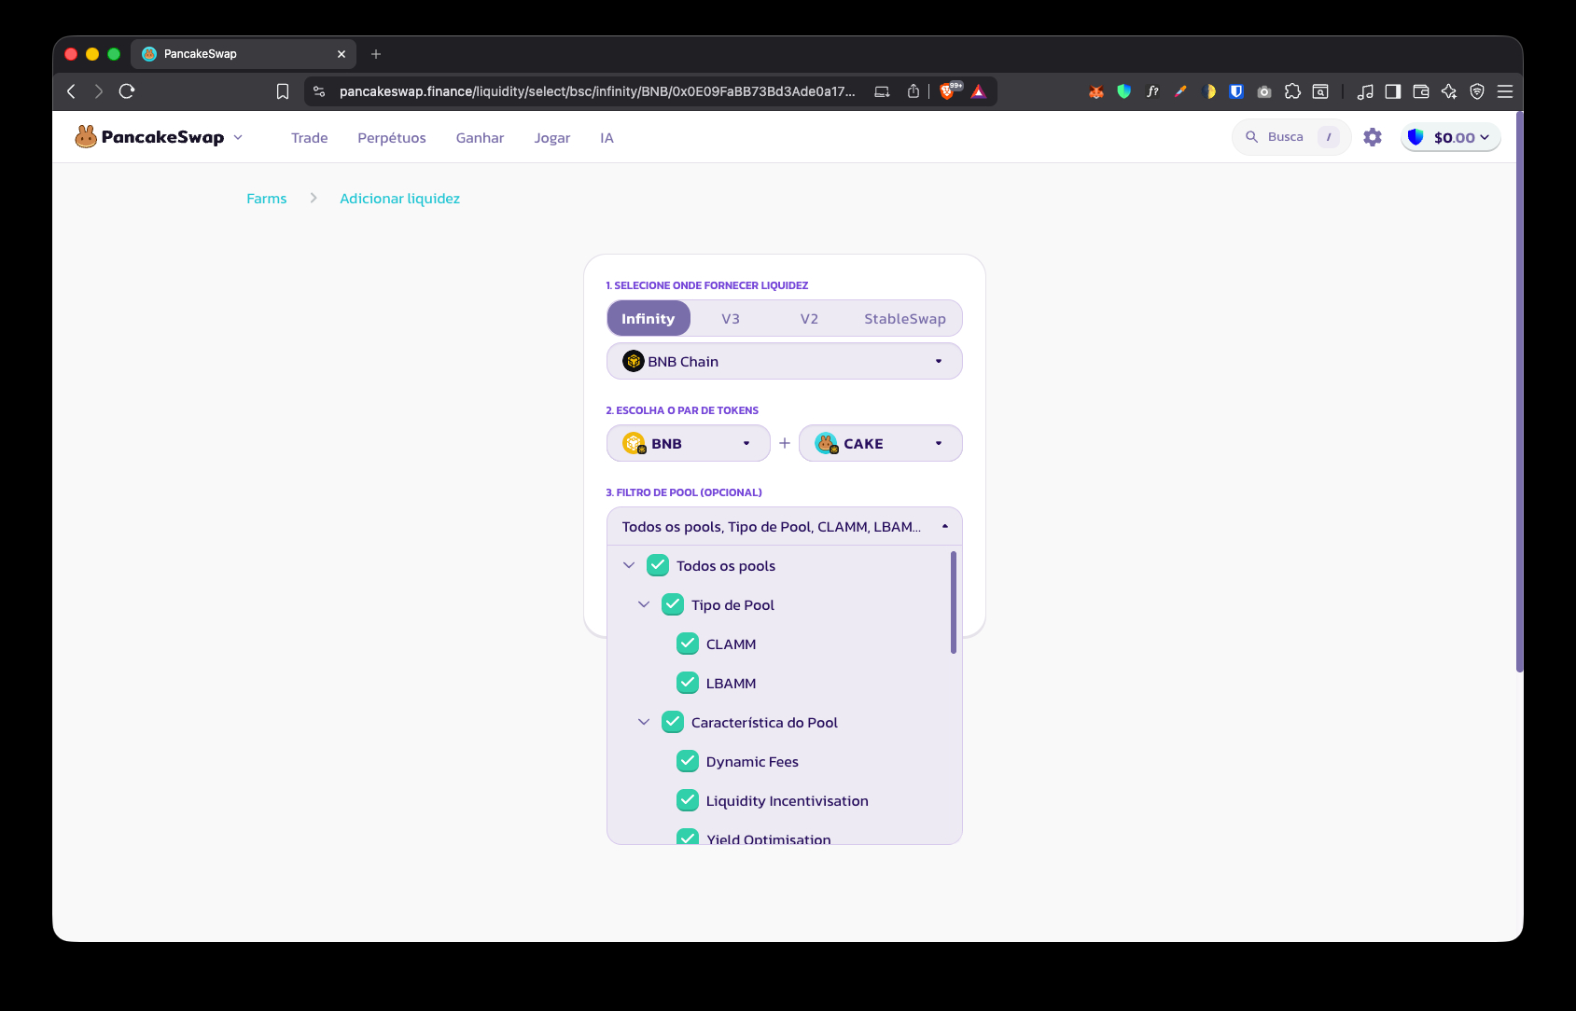Click the Adicionar liquidez breadcrumb link

pyautogui.click(x=399, y=198)
